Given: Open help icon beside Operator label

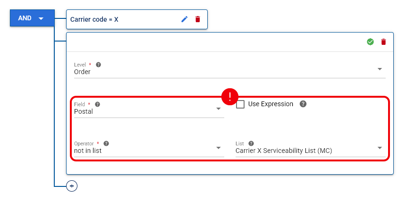Looking at the screenshot, I should point(106,143).
